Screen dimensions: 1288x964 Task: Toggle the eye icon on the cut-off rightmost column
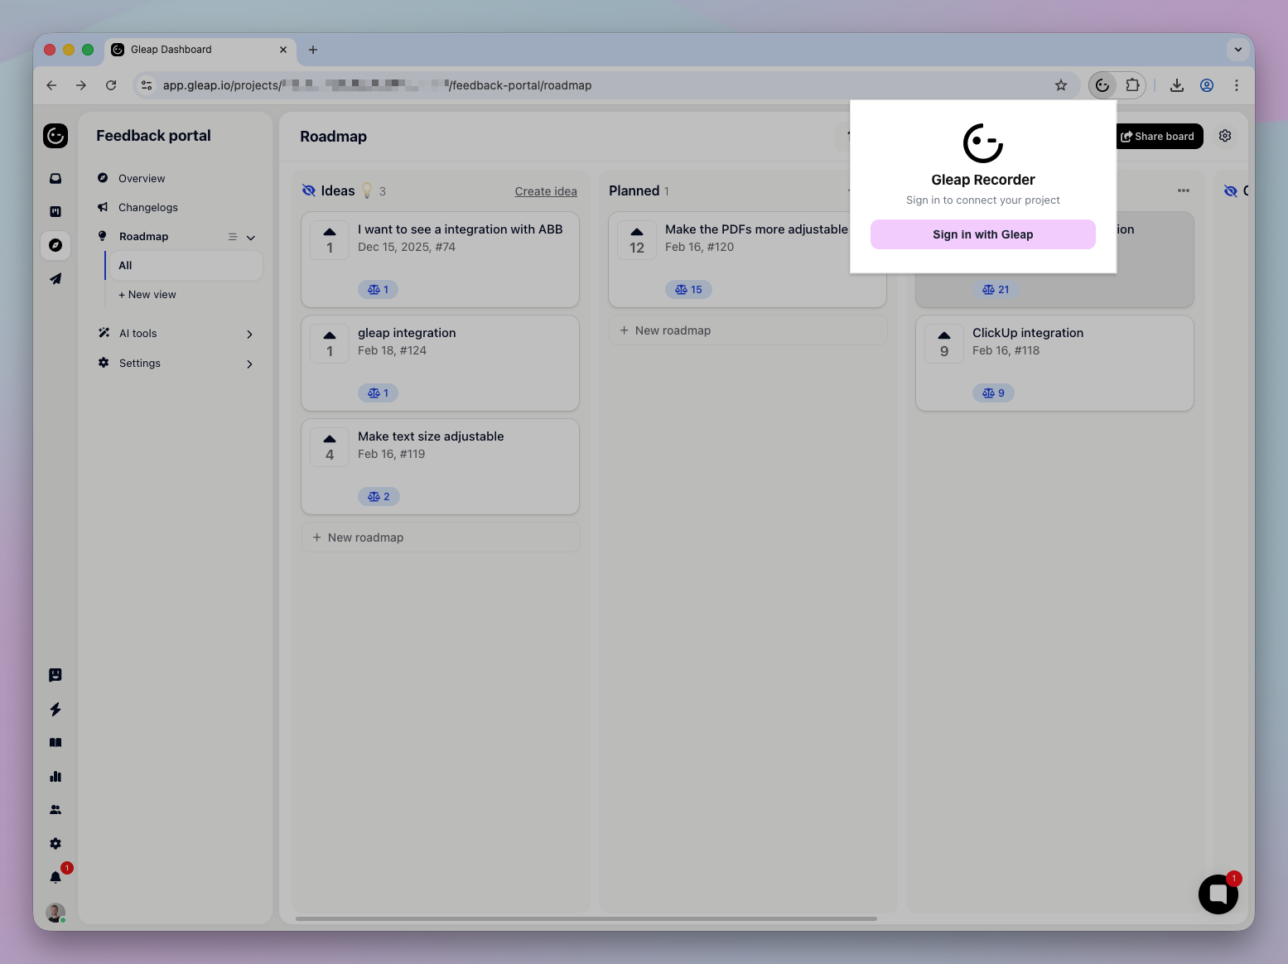[1231, 191]
